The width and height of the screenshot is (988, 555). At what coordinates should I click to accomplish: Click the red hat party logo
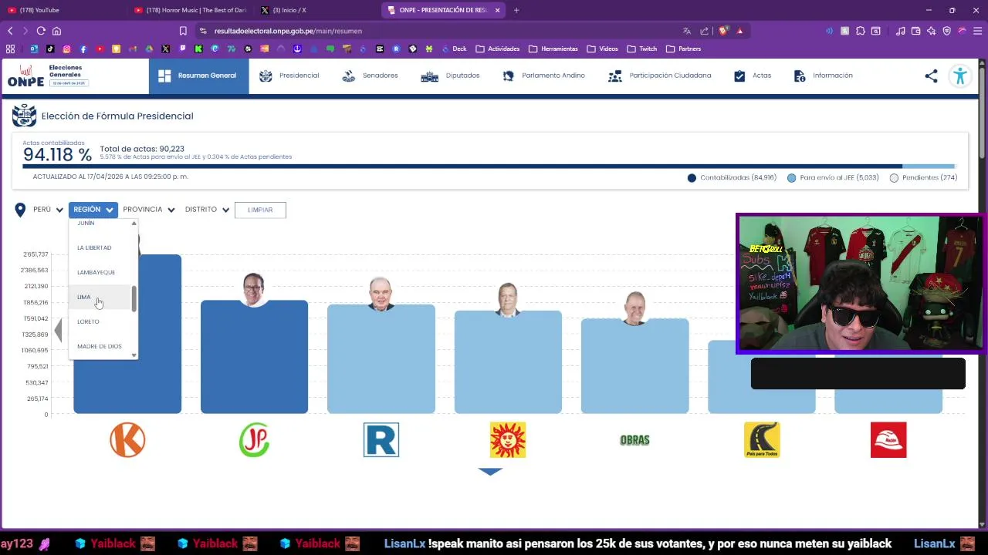tap(888, 440)
